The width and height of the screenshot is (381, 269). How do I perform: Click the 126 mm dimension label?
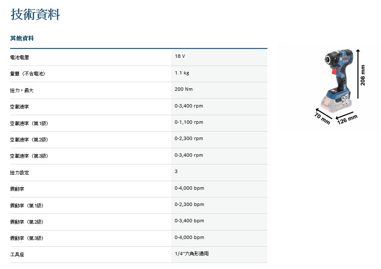click(x=347, y=119)
